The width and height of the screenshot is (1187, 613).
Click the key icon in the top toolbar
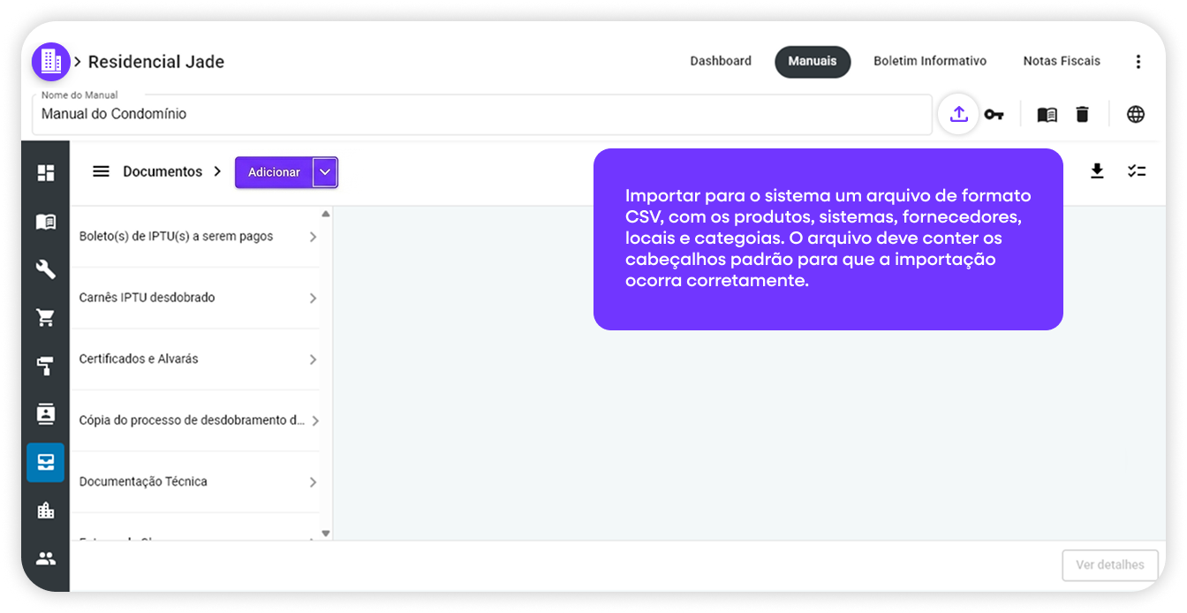994,114
